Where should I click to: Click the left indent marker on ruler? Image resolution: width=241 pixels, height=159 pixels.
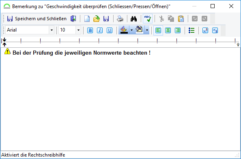pyautogui.click(x=4, y=42)
